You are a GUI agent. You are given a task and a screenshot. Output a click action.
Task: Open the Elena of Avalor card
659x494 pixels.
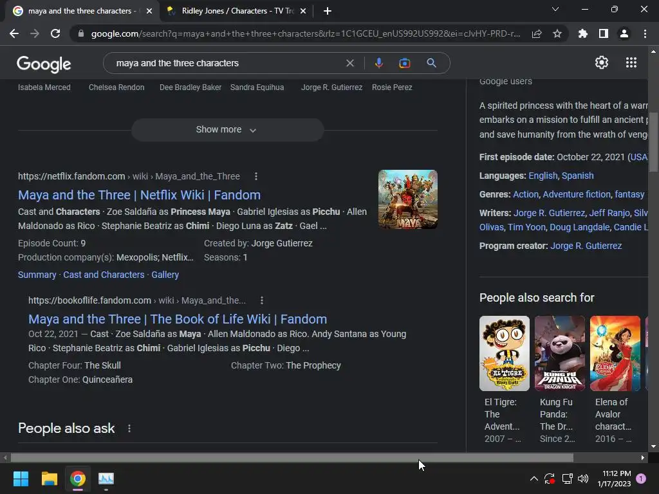tap(615, 380)
